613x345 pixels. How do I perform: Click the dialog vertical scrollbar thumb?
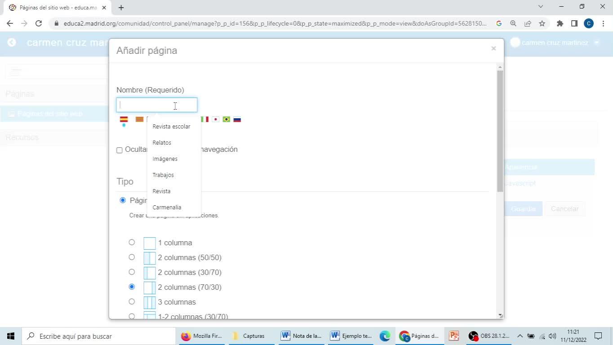pos(500,131)
